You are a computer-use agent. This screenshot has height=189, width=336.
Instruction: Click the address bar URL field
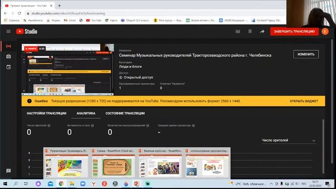(154, 13)
